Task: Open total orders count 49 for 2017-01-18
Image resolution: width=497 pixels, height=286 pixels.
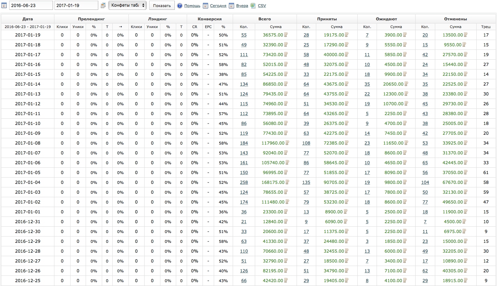Action: [244, 45]
